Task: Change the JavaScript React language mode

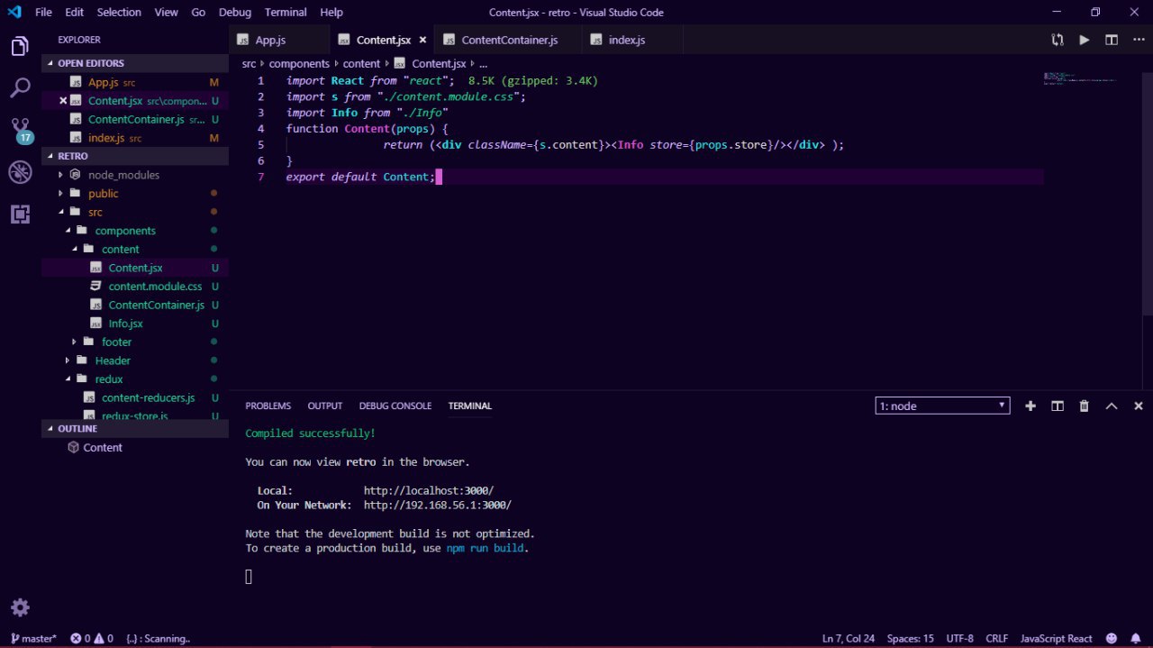Action: (x=1056, y=639)
